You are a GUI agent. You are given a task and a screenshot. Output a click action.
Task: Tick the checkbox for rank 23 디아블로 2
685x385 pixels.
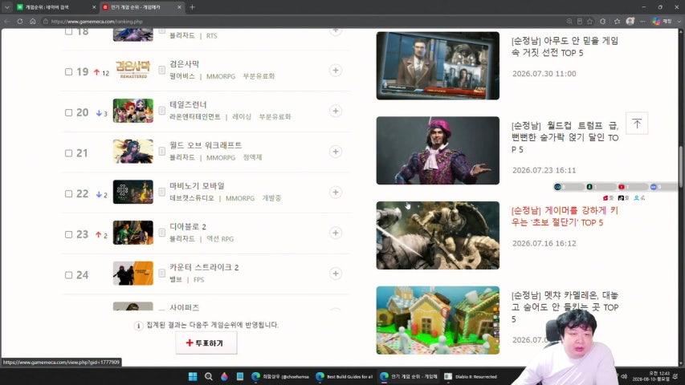(x=68, y=234)
